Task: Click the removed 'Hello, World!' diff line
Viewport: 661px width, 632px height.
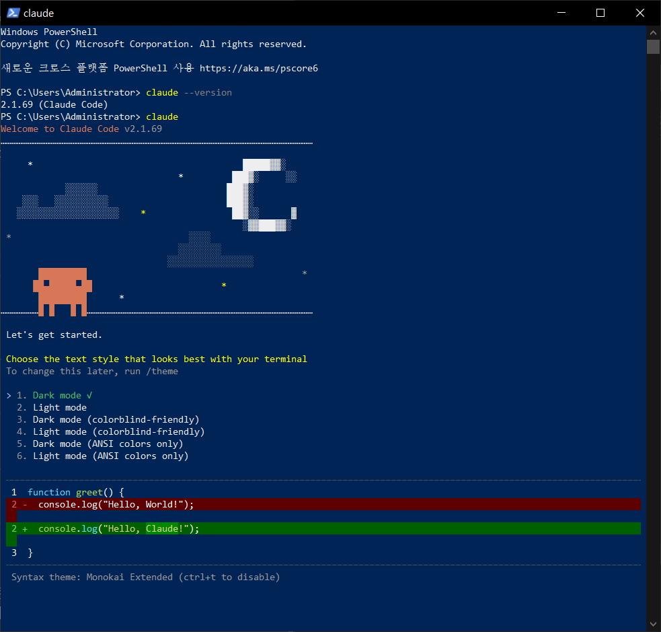Action: pos(323,505)
